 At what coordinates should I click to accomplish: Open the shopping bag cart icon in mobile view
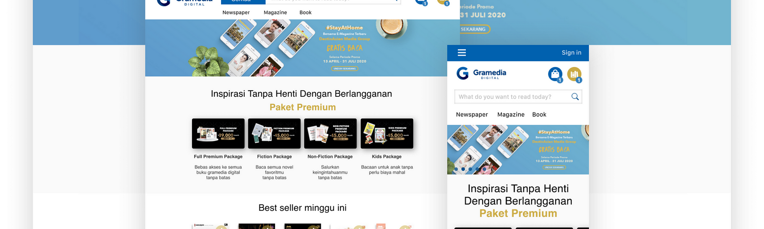coord(555,74)
